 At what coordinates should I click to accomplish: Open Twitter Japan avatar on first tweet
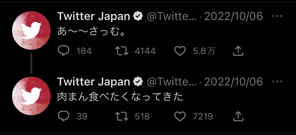[x=31, y=30]
